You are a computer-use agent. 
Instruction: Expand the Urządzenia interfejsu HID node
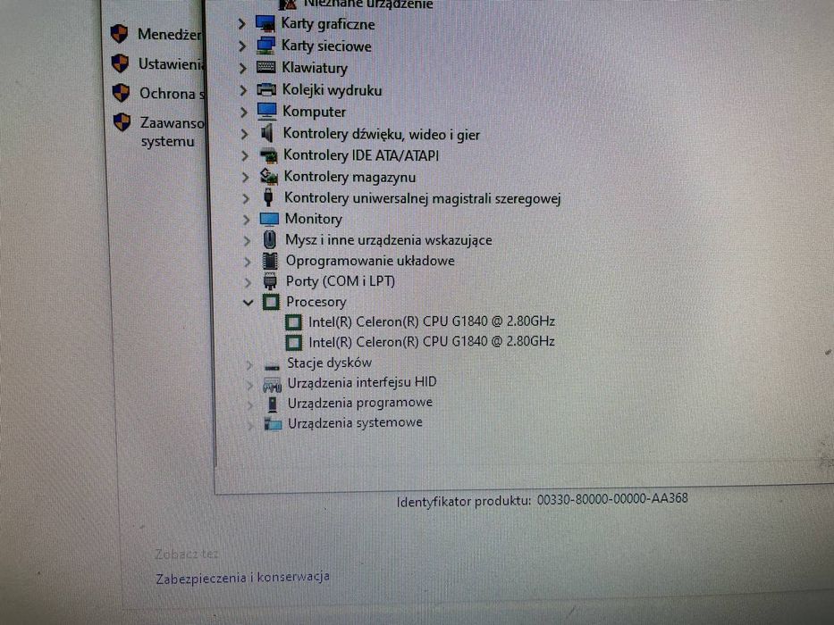249,384
